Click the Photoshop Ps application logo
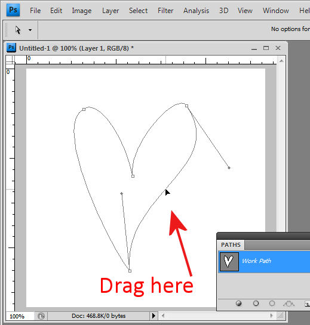 (13, 10)
